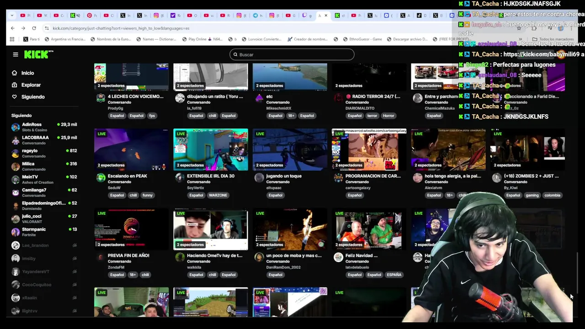Select the 'terror' tag under DIARIOMALDITO
The width and height of the screenshot is (585, 329).
[372, 116]
